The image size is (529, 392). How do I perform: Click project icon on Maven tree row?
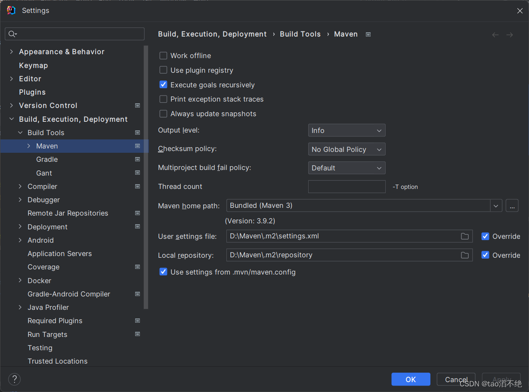pos(137,146)
